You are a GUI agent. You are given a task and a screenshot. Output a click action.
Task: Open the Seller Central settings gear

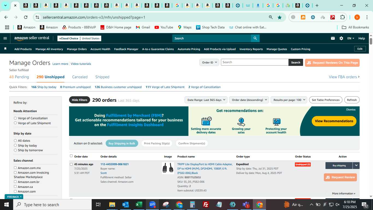pyautogui.click(x=341, y=38)
